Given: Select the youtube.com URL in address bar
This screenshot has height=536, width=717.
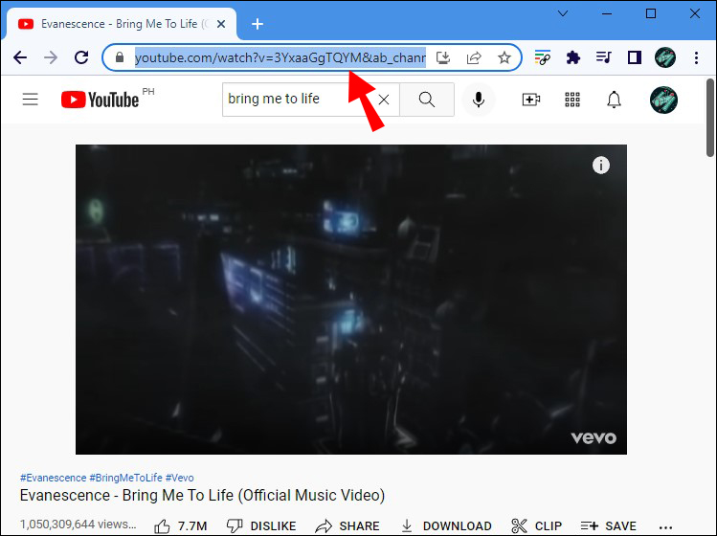Looking at the screenshot, I should coord(280,57).
